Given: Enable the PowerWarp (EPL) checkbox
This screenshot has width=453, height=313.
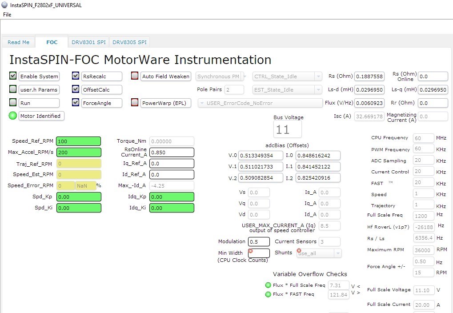Looking at the screenshot, I should click(x=135, y=102).
